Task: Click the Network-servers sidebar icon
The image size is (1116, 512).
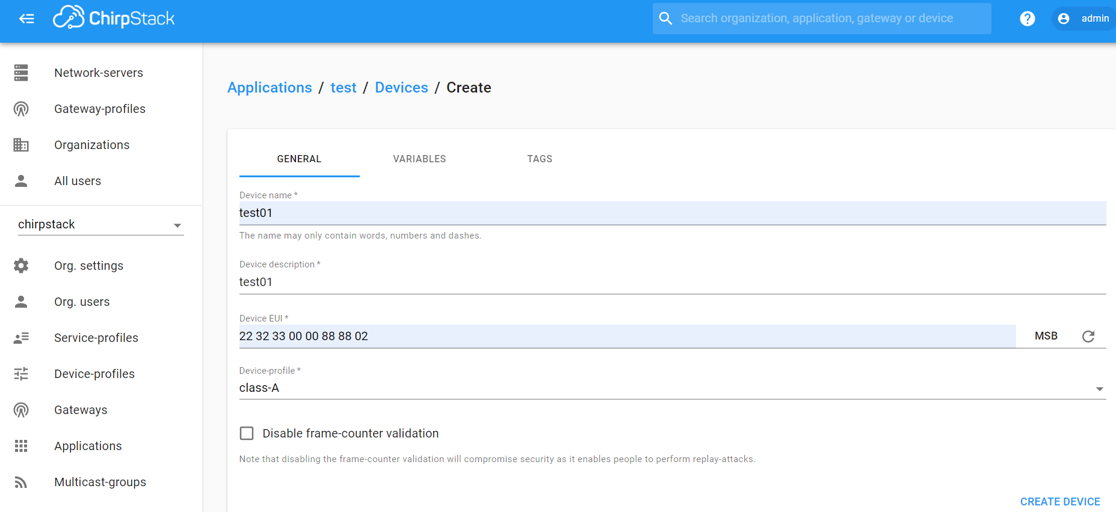Action: [21, 73]
